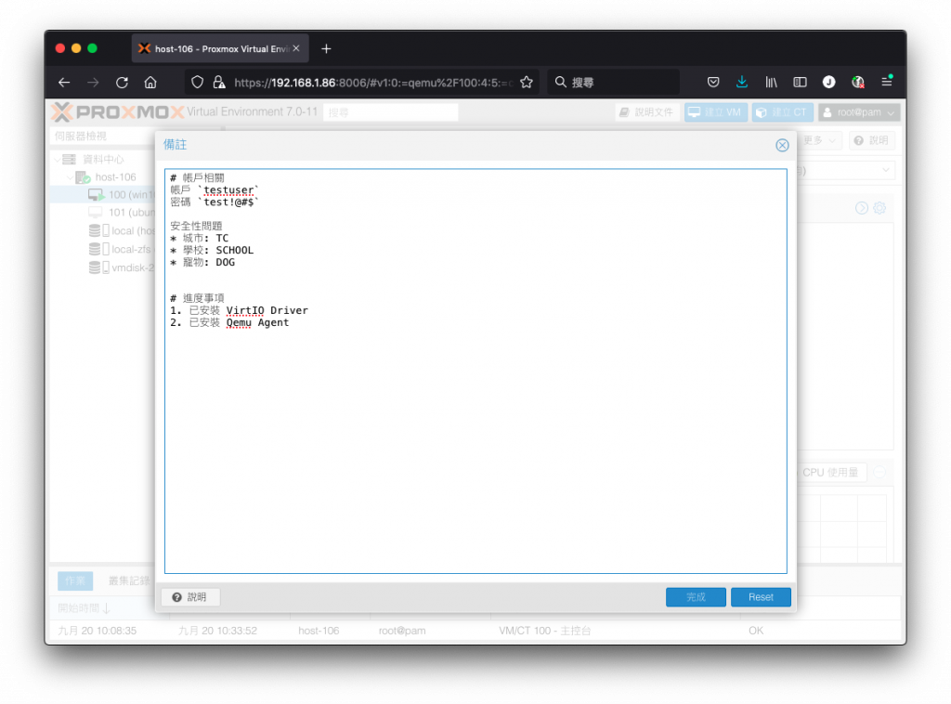
Task: Switch to the 叢集記錄 log tab
Action: [129, 580]
